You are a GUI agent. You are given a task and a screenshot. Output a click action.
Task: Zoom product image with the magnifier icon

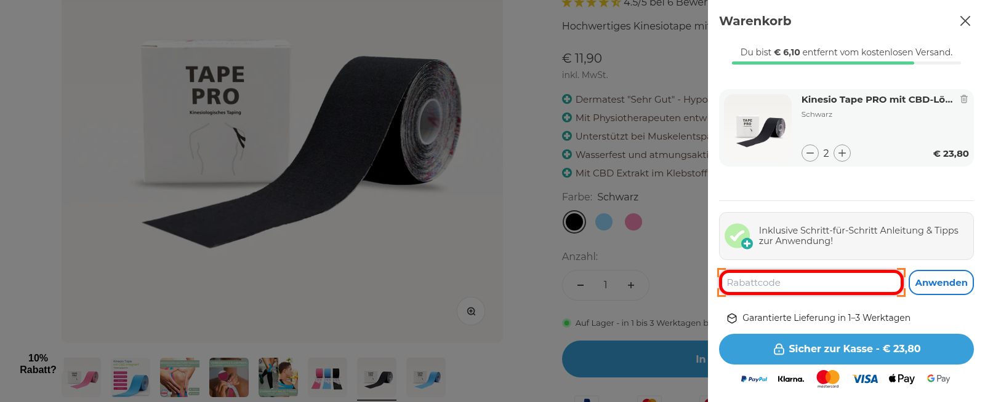(x=471, y=311)
